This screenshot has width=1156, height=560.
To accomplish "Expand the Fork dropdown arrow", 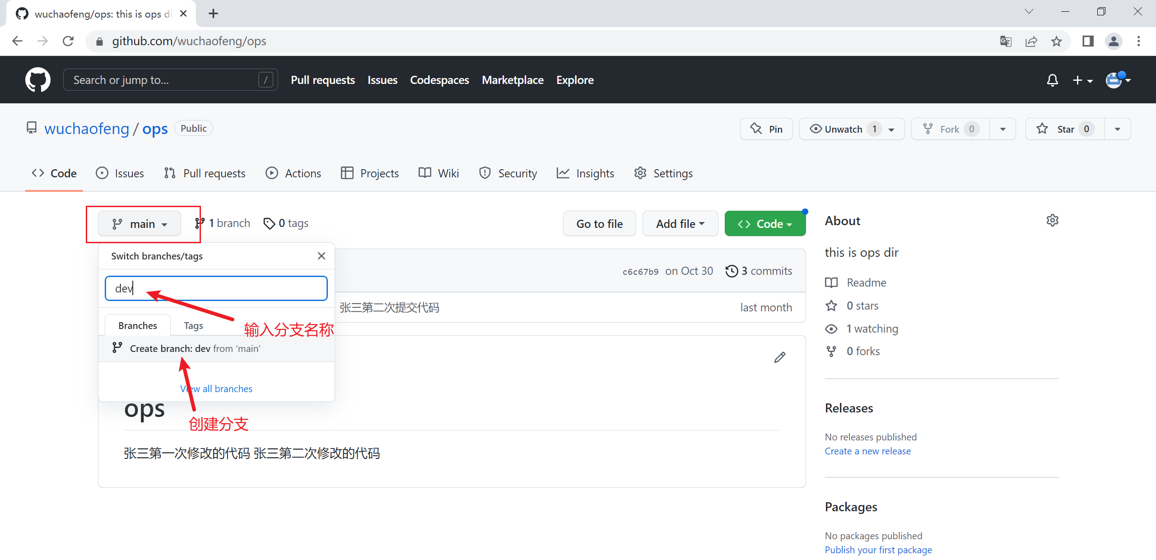I will 1002,129.
